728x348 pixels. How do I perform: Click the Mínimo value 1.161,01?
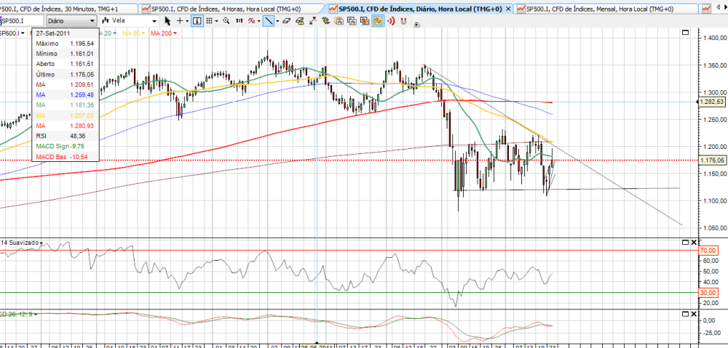tap(82, 54)
